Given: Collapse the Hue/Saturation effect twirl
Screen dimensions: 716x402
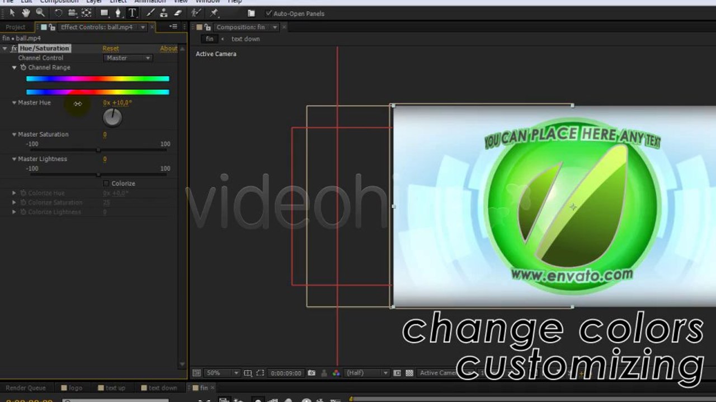Looking at the screenshot, I should tap(5, 49).
